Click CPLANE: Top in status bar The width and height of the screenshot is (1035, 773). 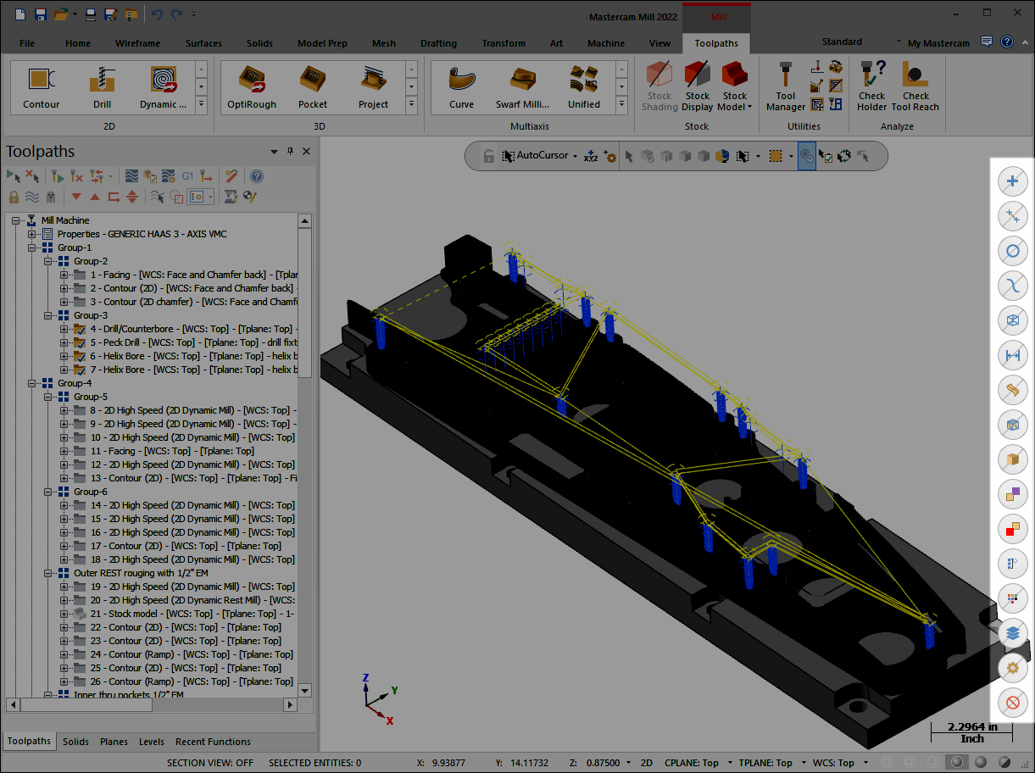[x=692, y=763]
